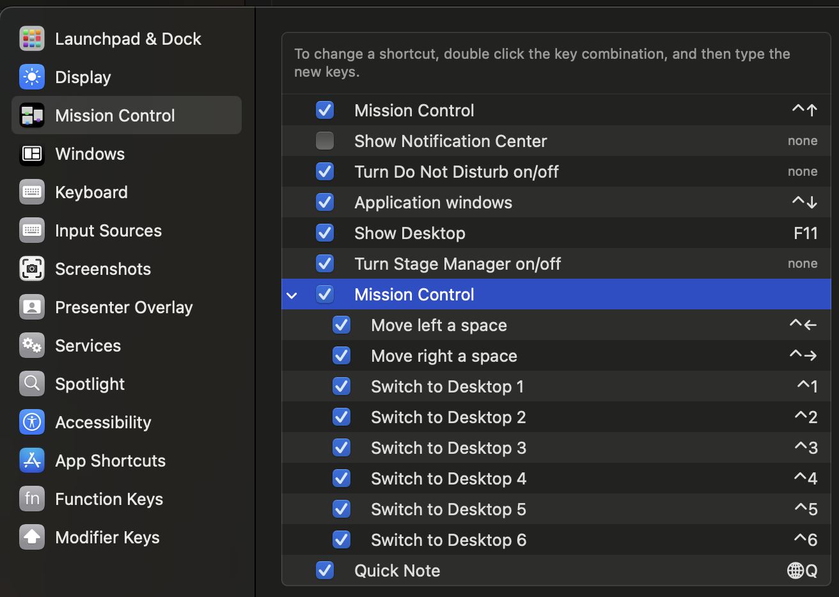
Task: Uncheck the Quick Note checkbox
Action: [x=325, y=570]
